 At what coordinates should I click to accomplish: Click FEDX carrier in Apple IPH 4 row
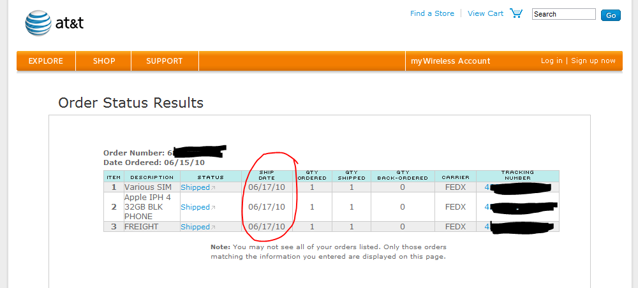456,206
